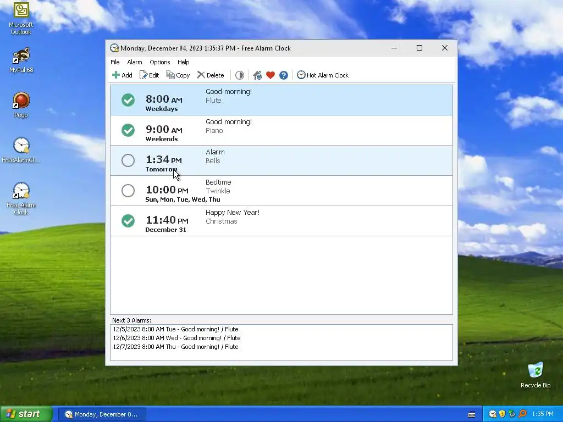Click the Christmas sound label
Screen dimensions: 563x422
pos(221,221)
